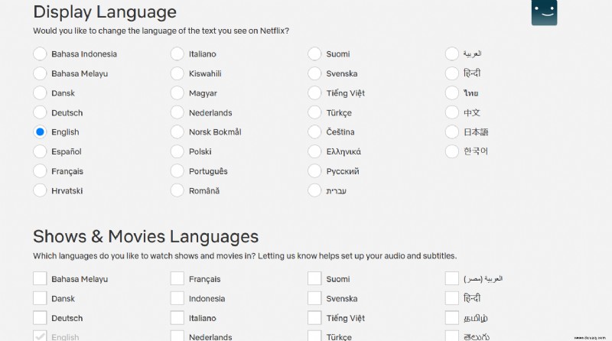
Task: Click the Shows & Movies Languages heading
Action: click(146, 236)
